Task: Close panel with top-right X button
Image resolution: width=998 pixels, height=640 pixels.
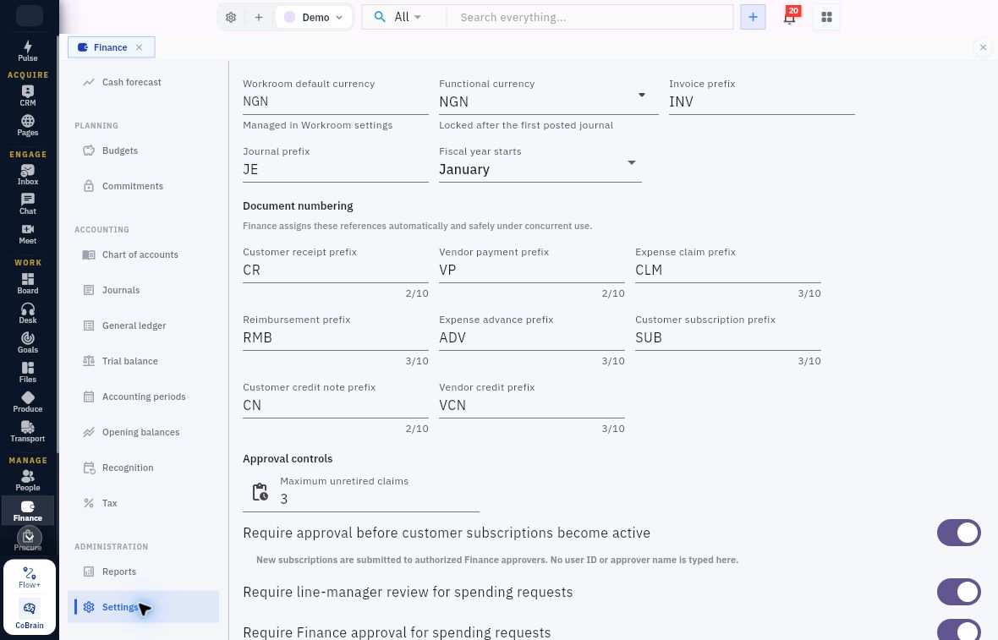Action: coord(983,47)
